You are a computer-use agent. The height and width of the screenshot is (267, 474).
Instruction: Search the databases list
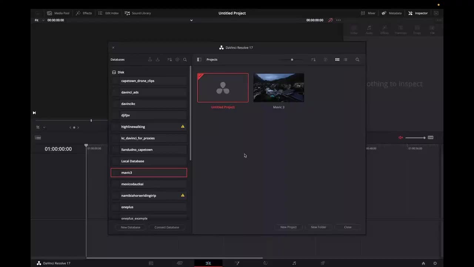click(185, 59)
